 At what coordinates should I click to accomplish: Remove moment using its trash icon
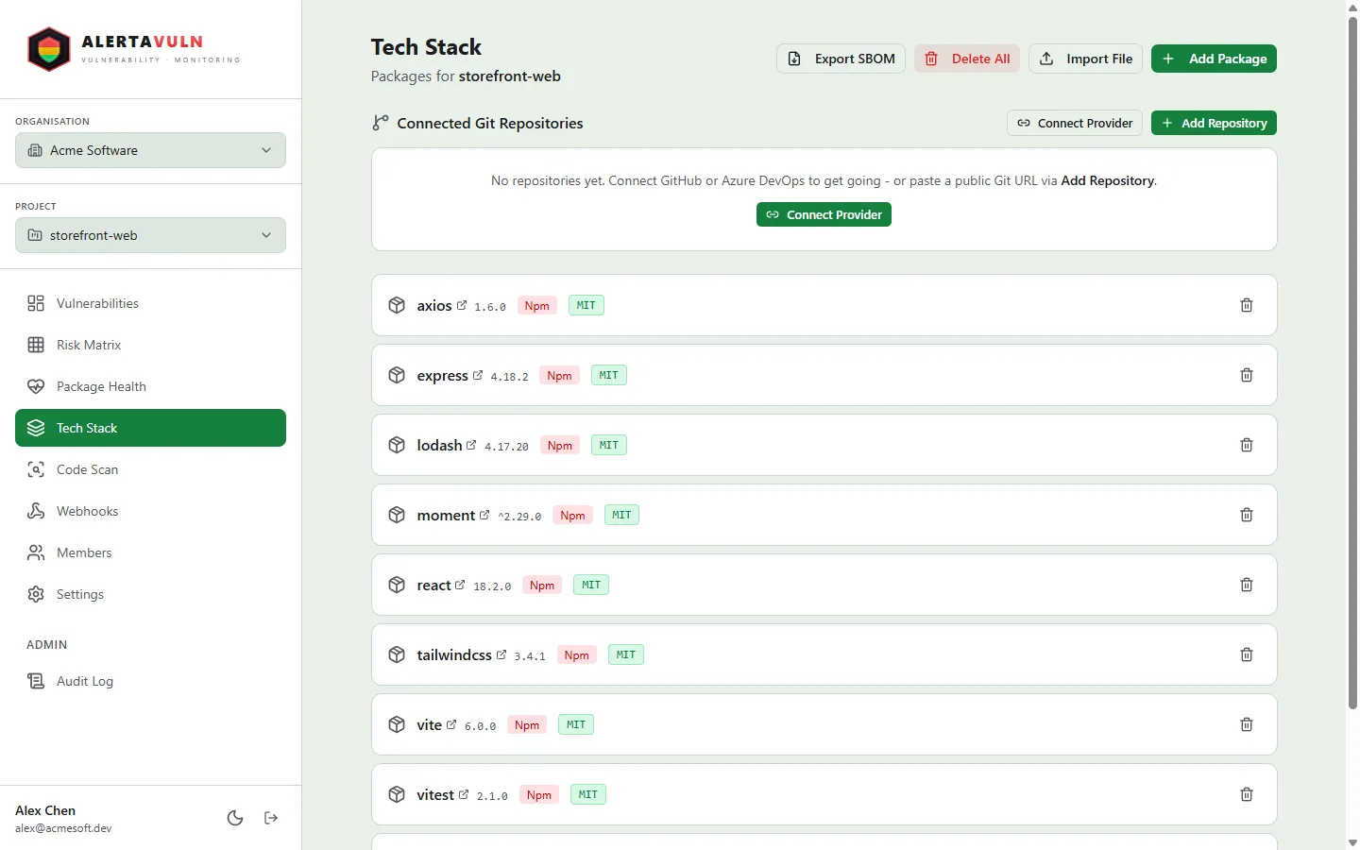1247,515
